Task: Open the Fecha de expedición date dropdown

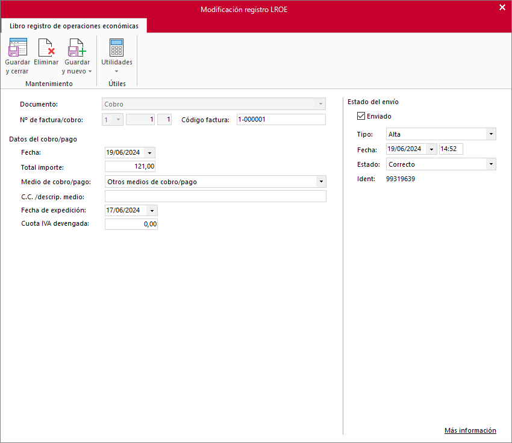Action: click(x=152, y=211)
